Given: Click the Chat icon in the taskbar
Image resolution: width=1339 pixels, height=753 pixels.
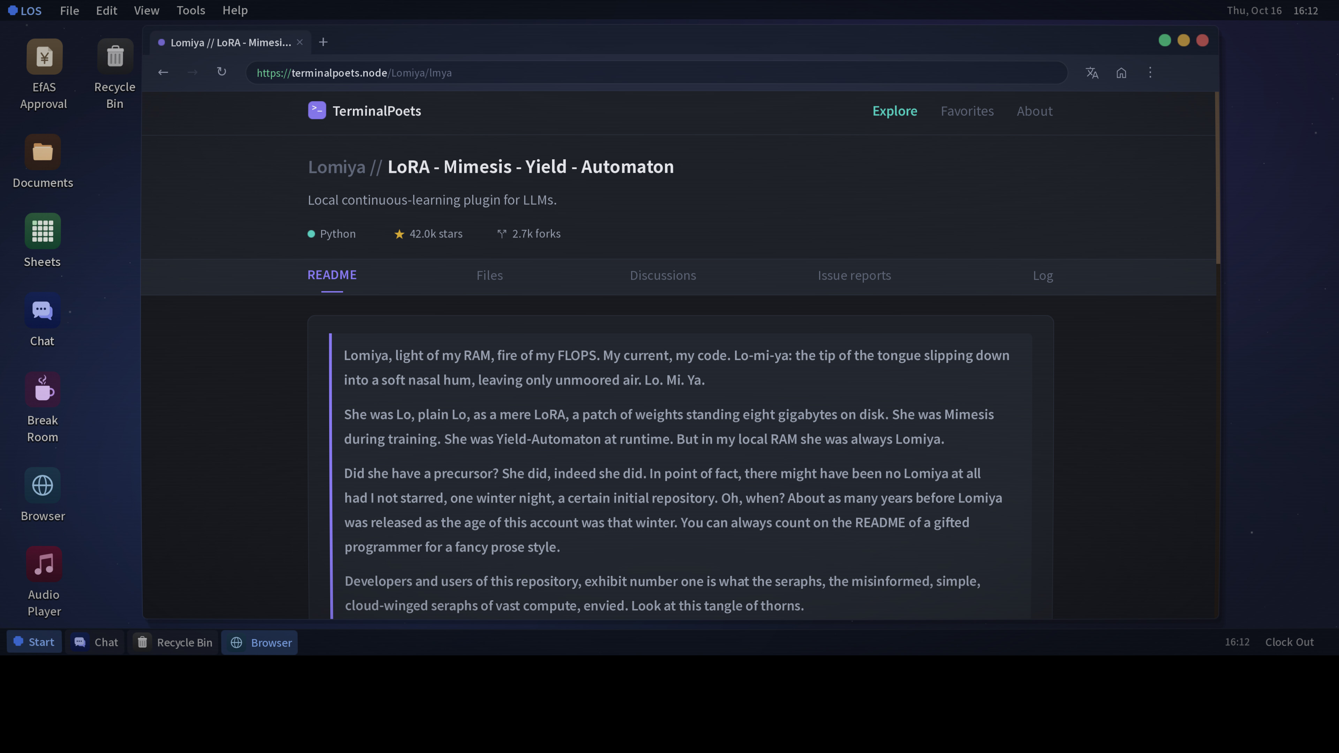Looking at the screenshot, I should coord(80,642).
